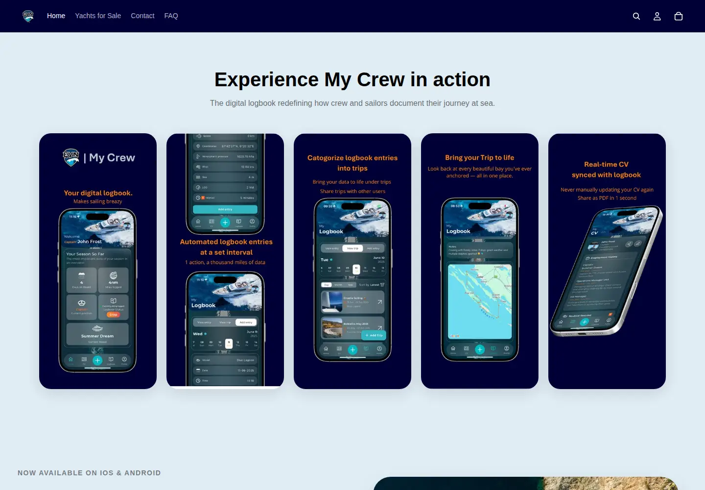The width and height of the screenshot is (705, 490).
Task: Open the 'Real-time CV synced with logbook' card
Action: 607,261
